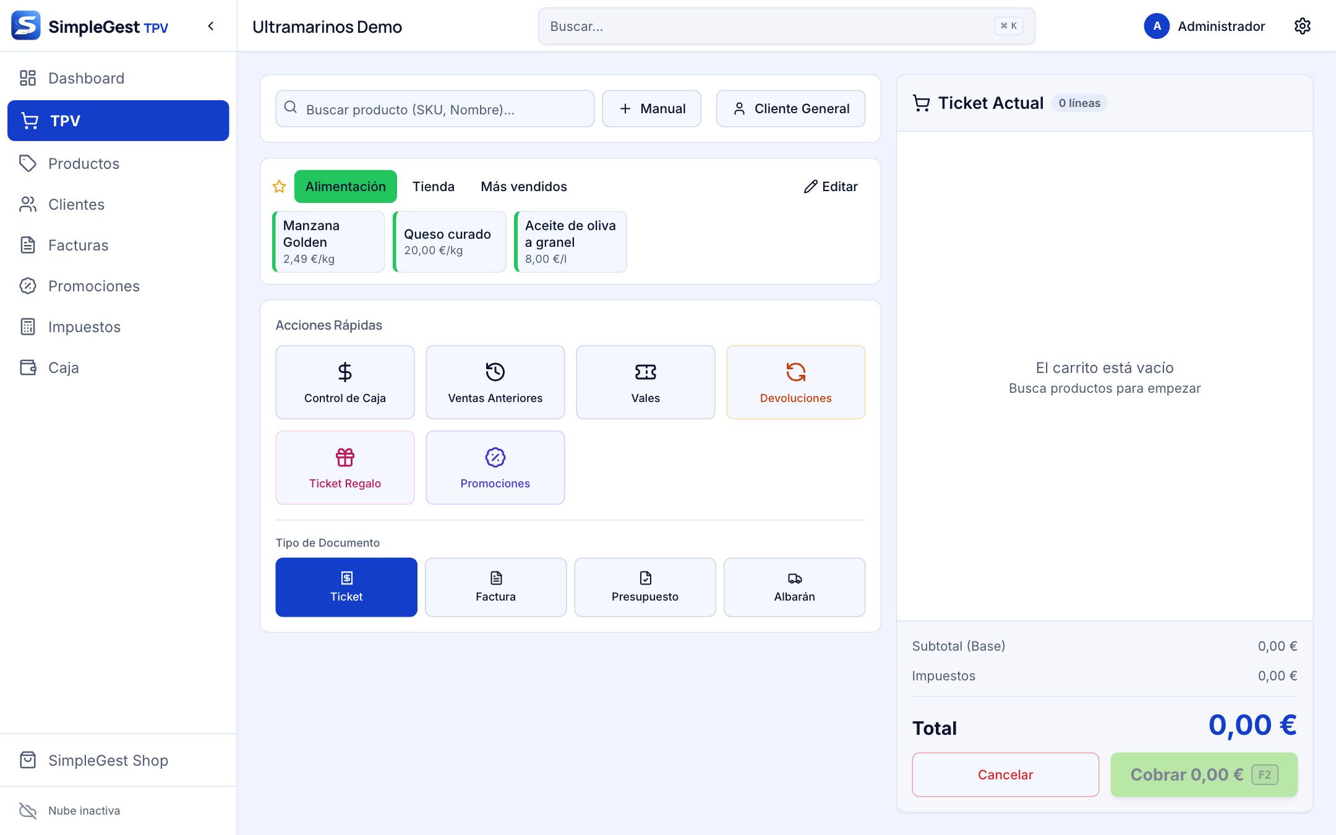Open the Promociones quick action tile

(495, 468)
